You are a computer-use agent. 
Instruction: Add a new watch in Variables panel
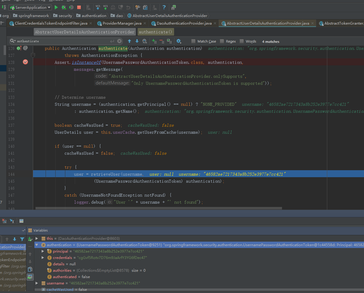30,239
